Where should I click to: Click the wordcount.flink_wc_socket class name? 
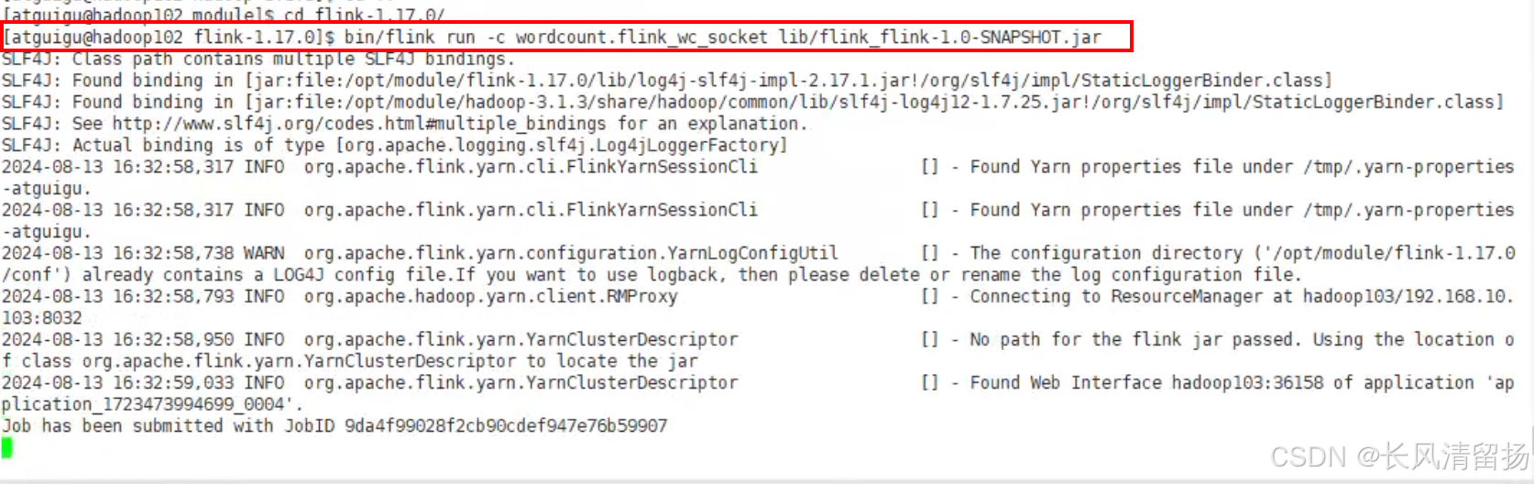coord(641,38)
